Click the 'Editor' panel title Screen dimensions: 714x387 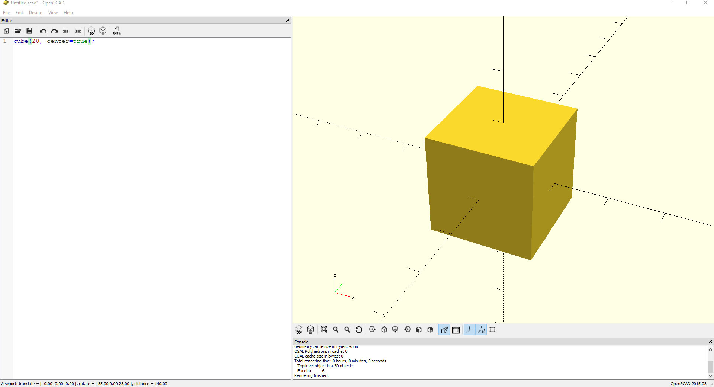tap(7, 21)
